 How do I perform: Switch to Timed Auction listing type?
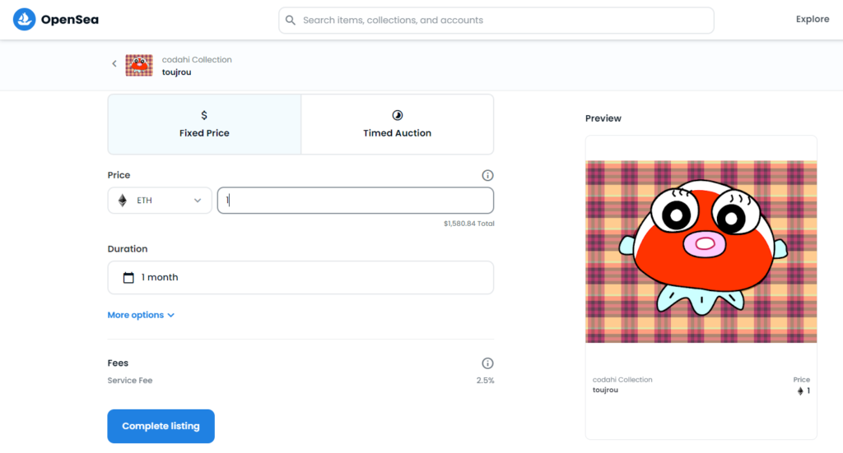[397, 124]
